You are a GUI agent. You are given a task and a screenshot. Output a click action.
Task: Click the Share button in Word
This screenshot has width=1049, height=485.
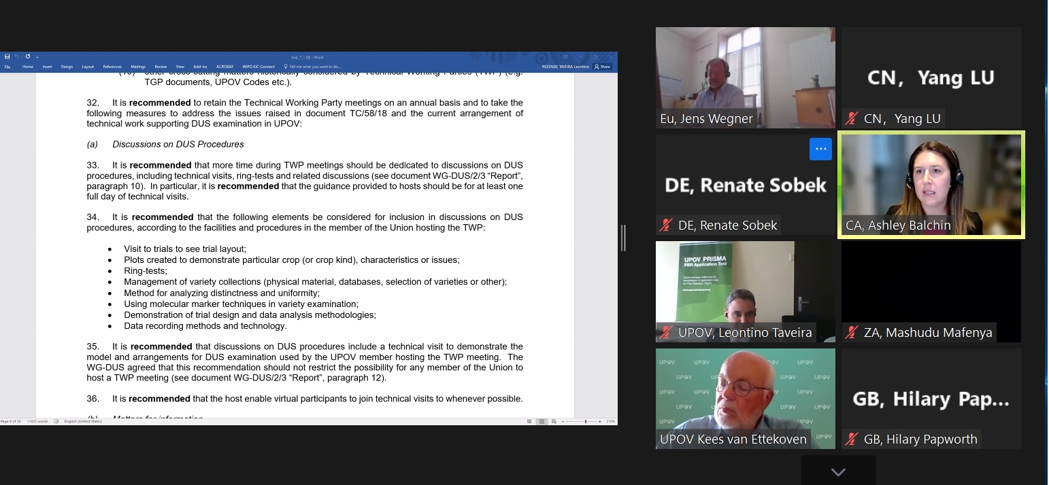click(602, 67)
